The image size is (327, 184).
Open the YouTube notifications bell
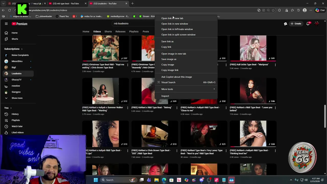pyautogui.click(x=308, y=24)
